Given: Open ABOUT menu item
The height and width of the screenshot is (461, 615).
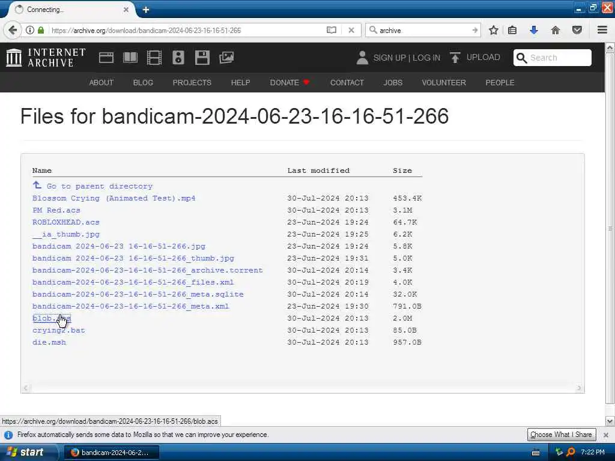Looking at the screenshot, I should coord(101,83).
